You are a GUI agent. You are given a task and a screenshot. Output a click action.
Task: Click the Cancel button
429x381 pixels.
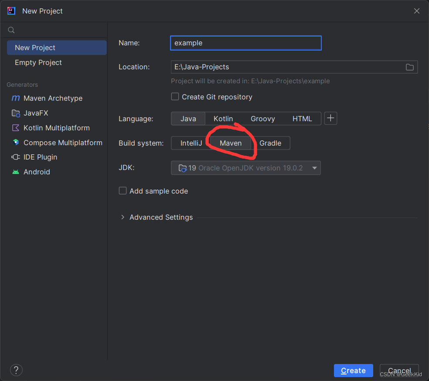pos(399,371)
